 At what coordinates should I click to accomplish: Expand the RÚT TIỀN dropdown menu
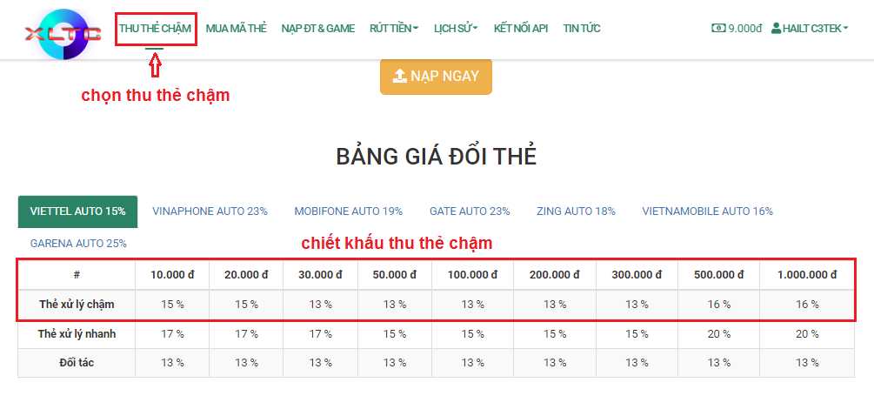(394, 29)
